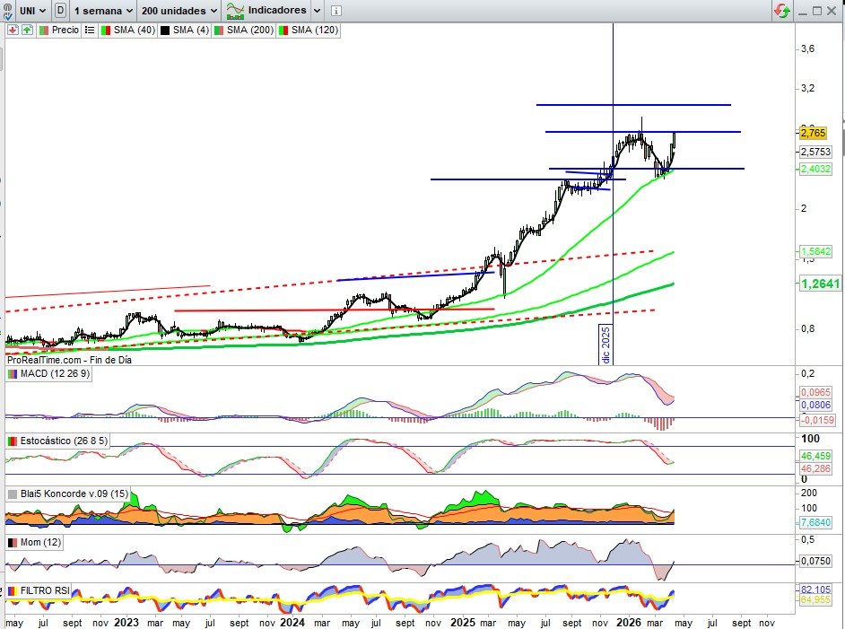Image resolution: width=845 pixels, height=629 pixels.
Task: Click the 2023 year label on time axis
Action: 126,623
